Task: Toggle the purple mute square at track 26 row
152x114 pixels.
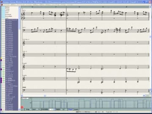Action: pos(1,60)
